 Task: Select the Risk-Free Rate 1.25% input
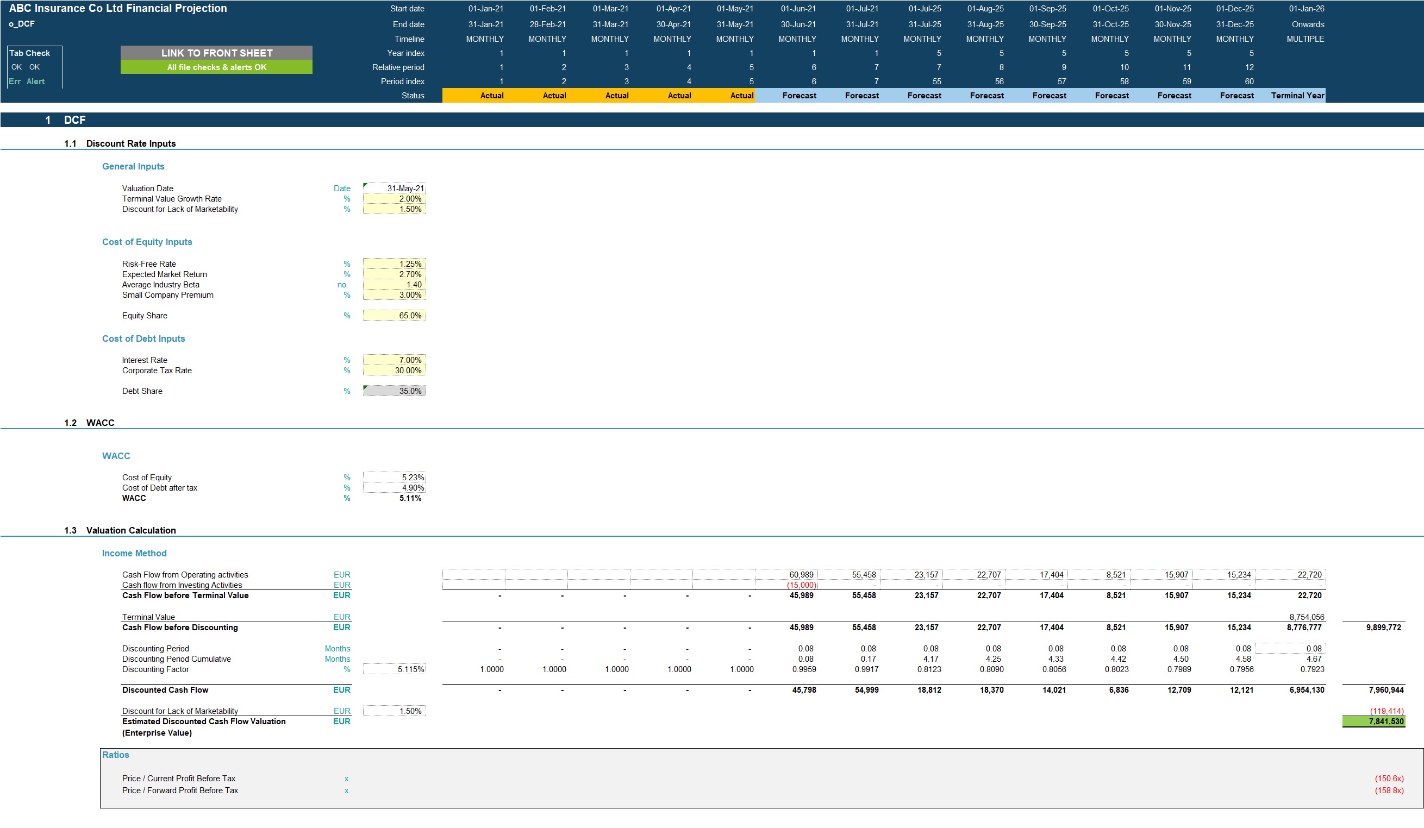point(396,263)
